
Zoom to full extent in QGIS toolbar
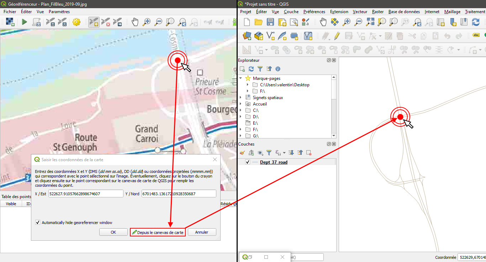[x=370, y=22]
